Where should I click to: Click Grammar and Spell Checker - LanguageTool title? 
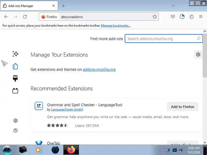[x=85, y=105]
